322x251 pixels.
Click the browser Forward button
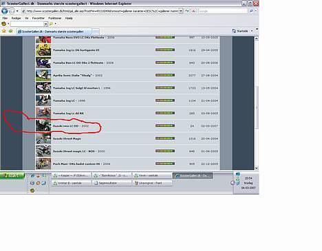tap(12, 11)
